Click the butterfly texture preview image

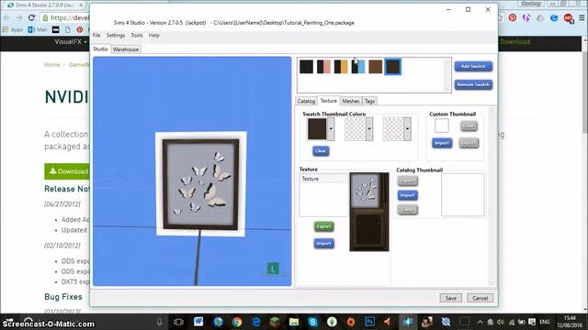(369, 212)
